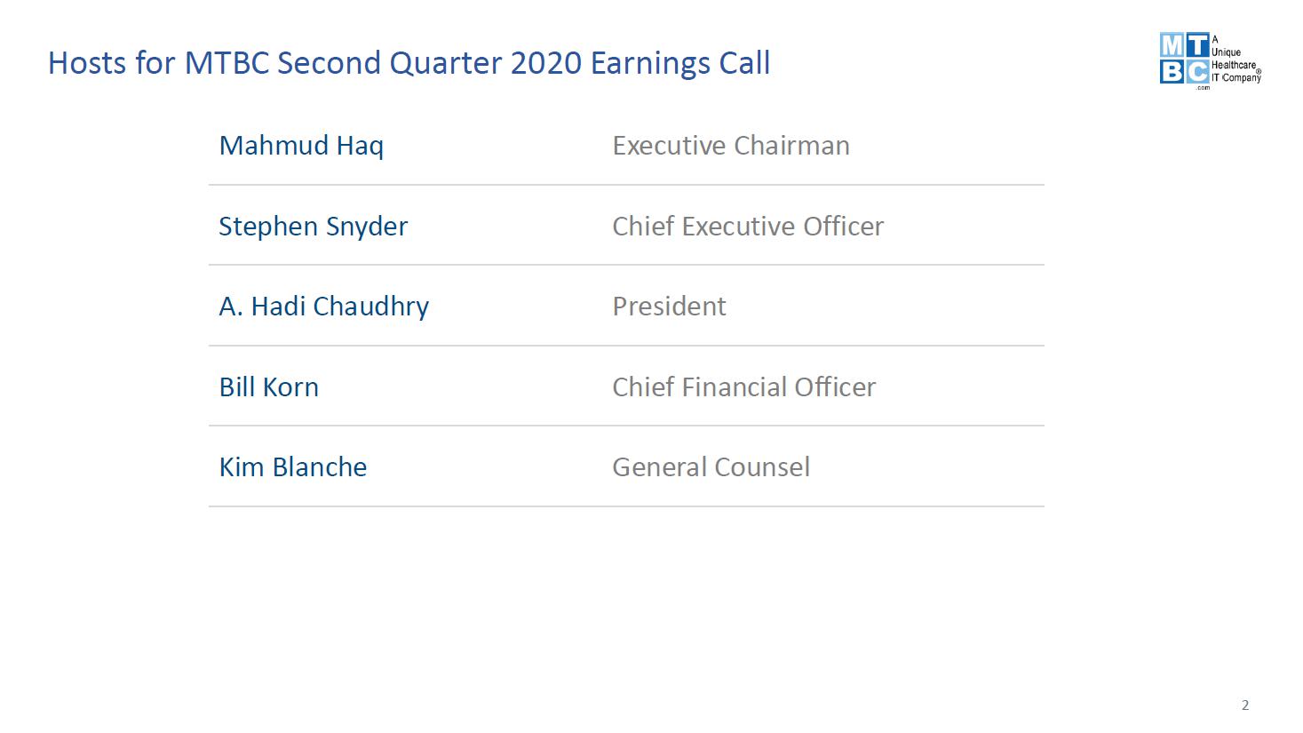1303x733 pixels.
Task: Click the 'Second Quarter 2020' words in title
Action: click(x=429, y=63)
